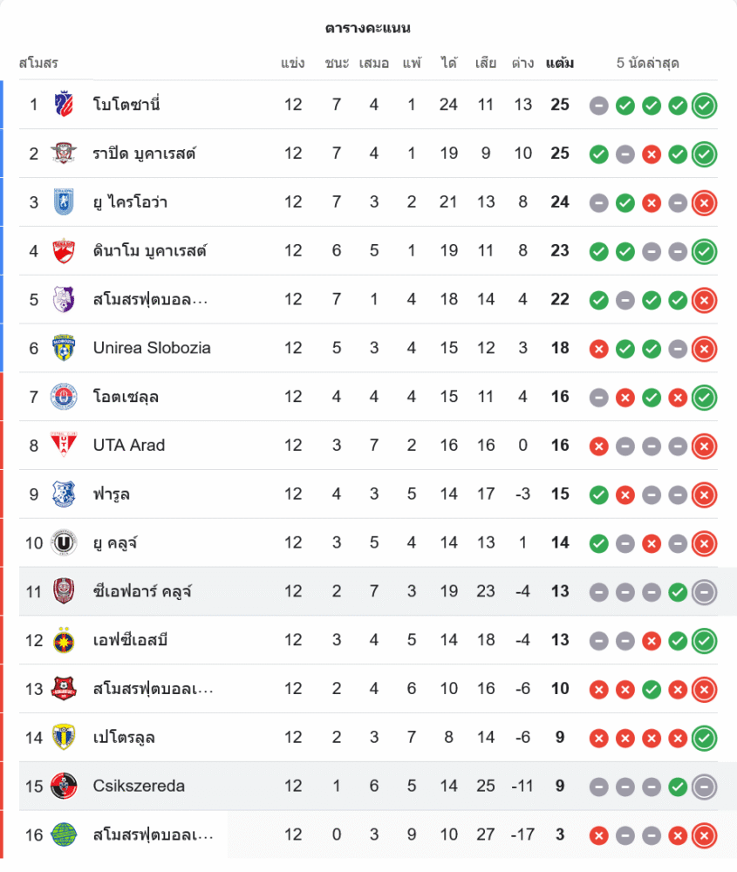
Task: Open the Unirea Slobozia team link
Action: (x=152, y=348)
